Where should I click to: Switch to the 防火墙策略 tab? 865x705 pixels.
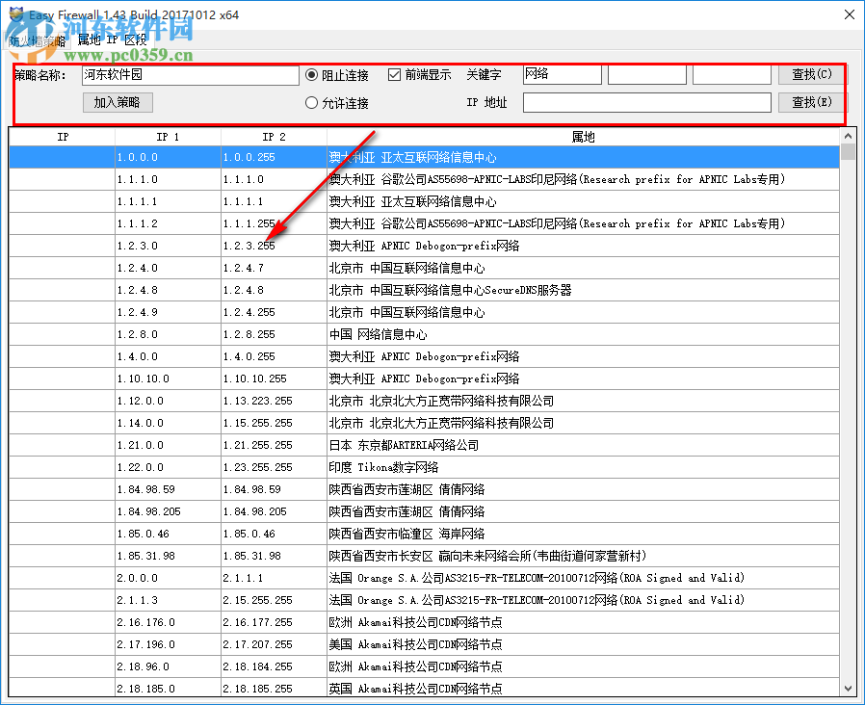tap(36, 40)
